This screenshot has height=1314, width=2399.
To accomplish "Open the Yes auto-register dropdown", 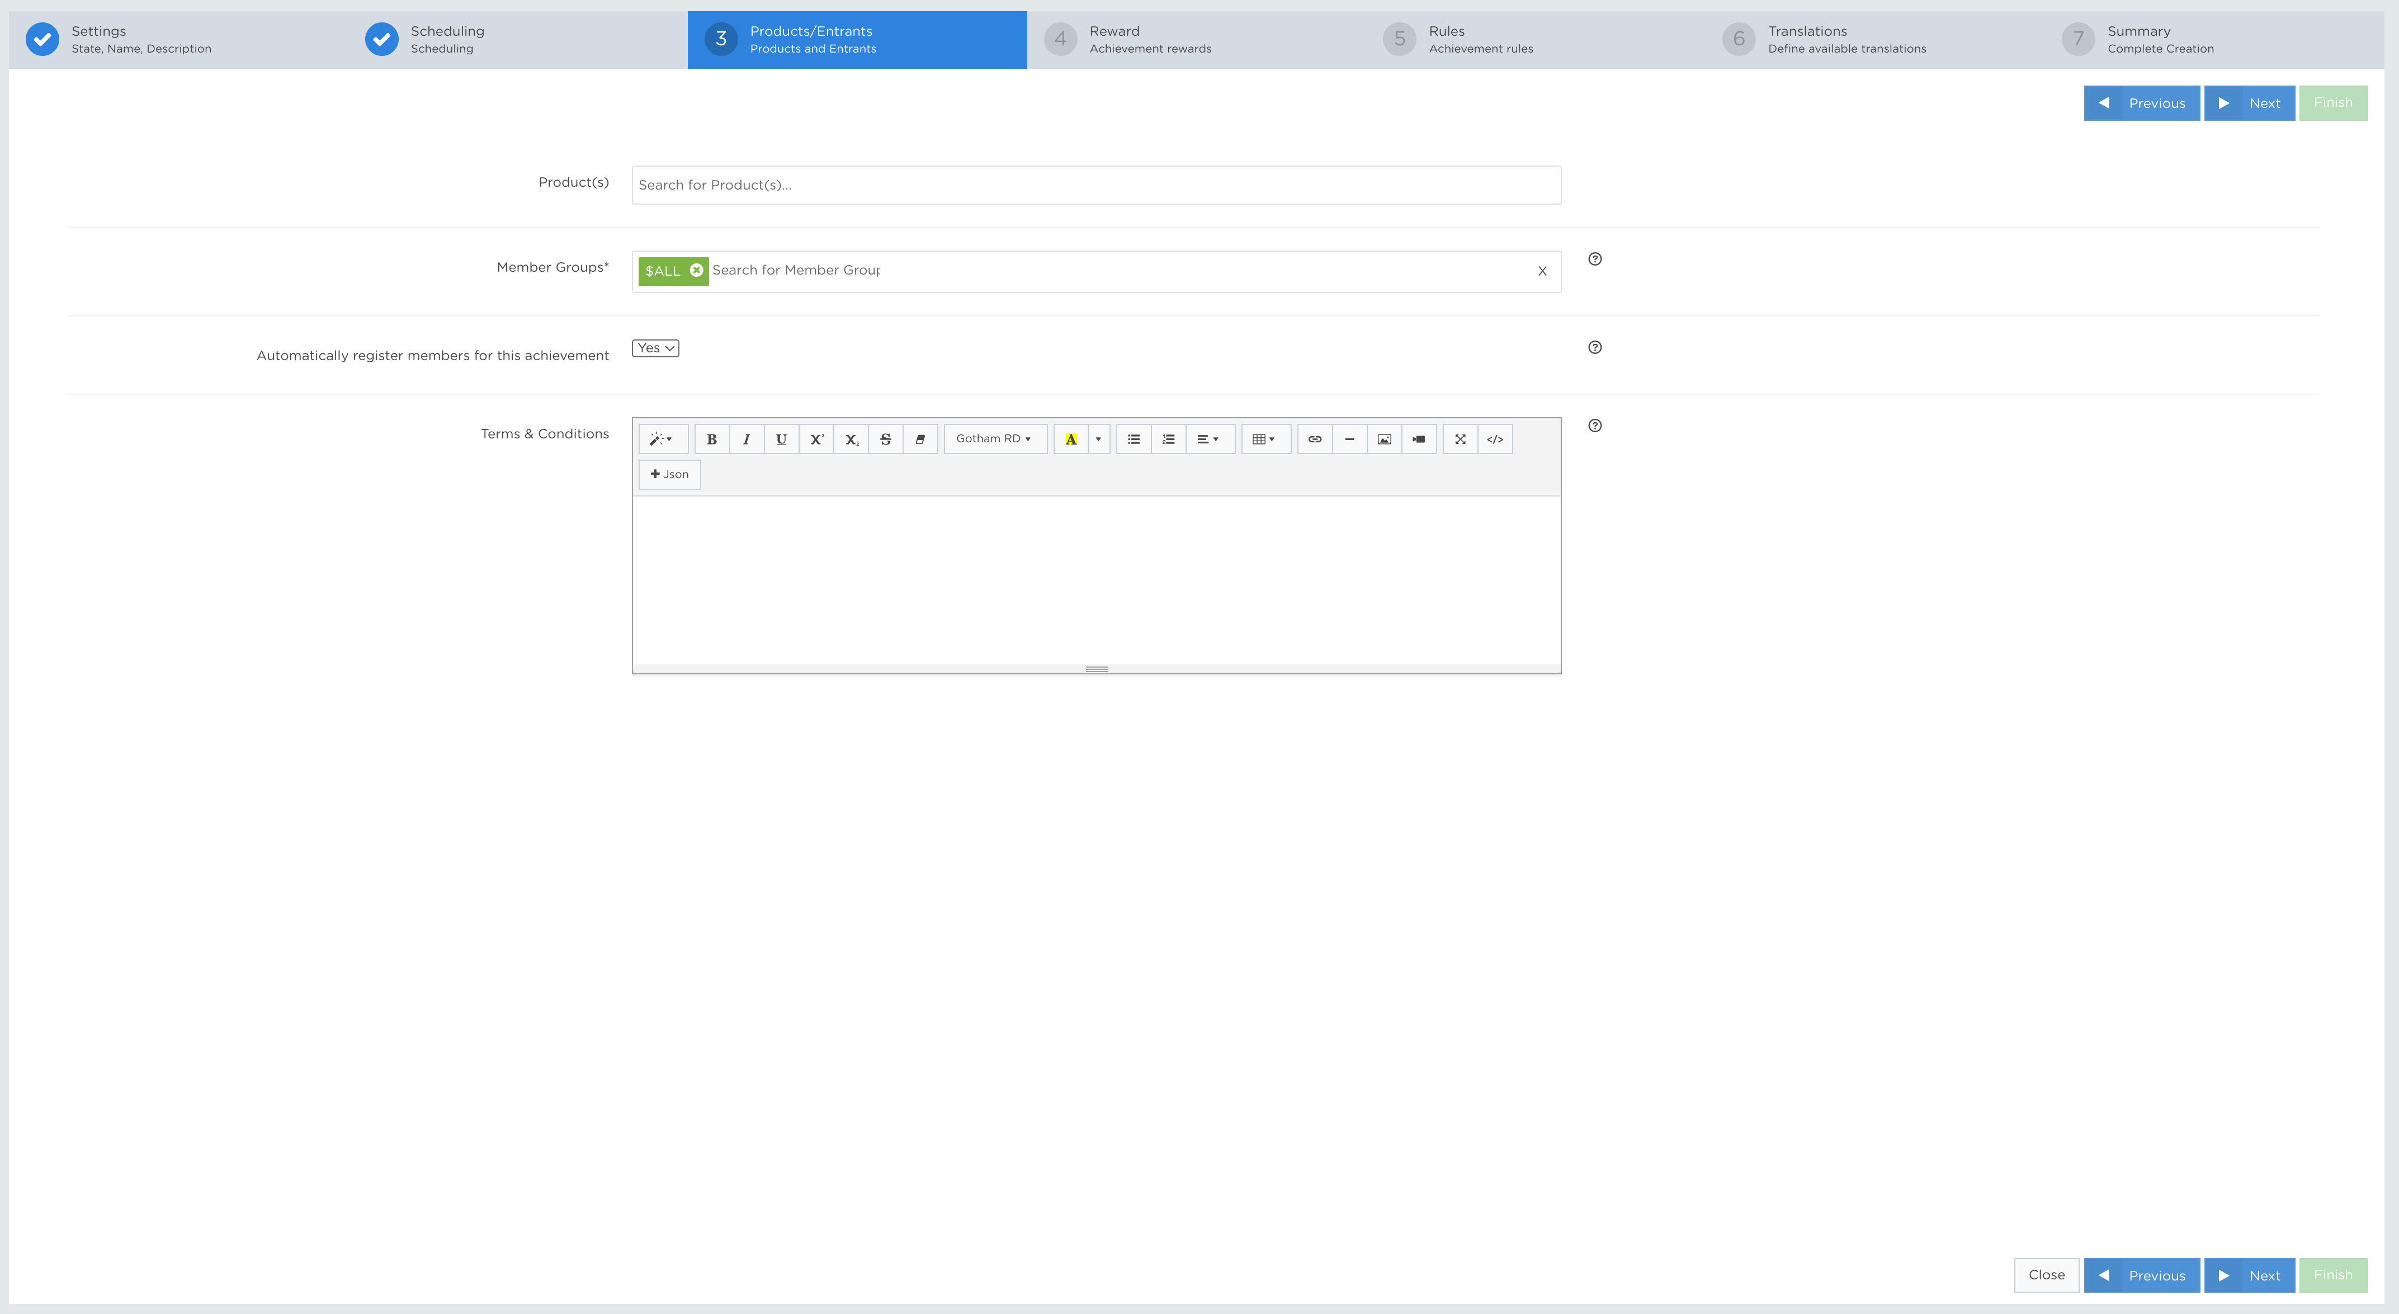I will point(655,348).
